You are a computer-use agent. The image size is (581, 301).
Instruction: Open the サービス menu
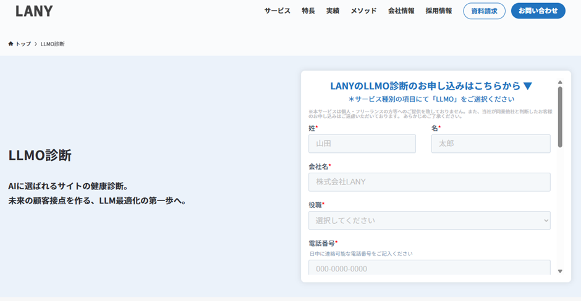click(x=277, y=11)
